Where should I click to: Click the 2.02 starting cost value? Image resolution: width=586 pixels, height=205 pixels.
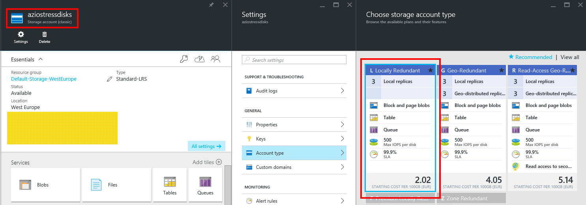pos(423,180)
